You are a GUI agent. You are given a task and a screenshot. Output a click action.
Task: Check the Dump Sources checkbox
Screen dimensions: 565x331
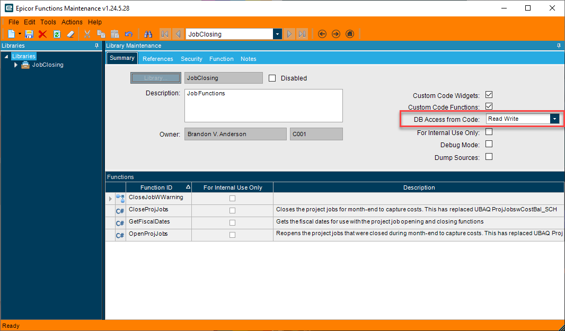(x=489, y=157)
